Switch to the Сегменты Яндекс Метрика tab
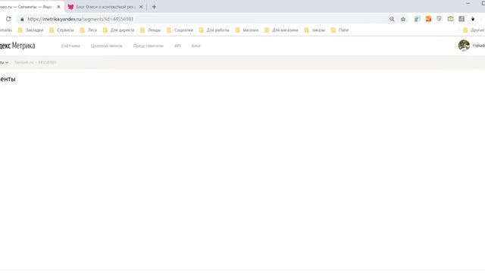Screen dimensions: 485x273 point(27,7)
